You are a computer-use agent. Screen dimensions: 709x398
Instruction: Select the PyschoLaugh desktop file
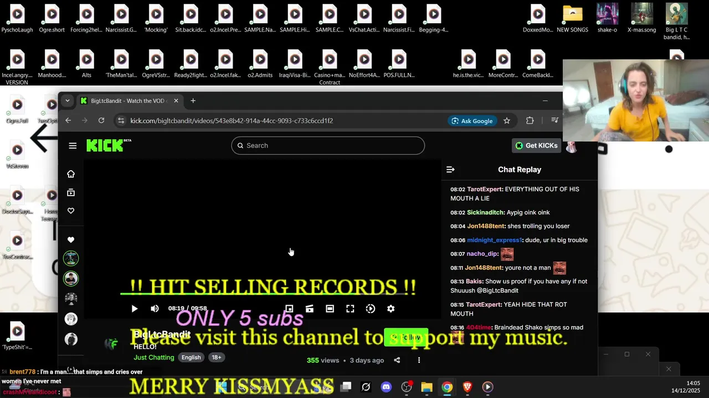[x=17, y=18]
